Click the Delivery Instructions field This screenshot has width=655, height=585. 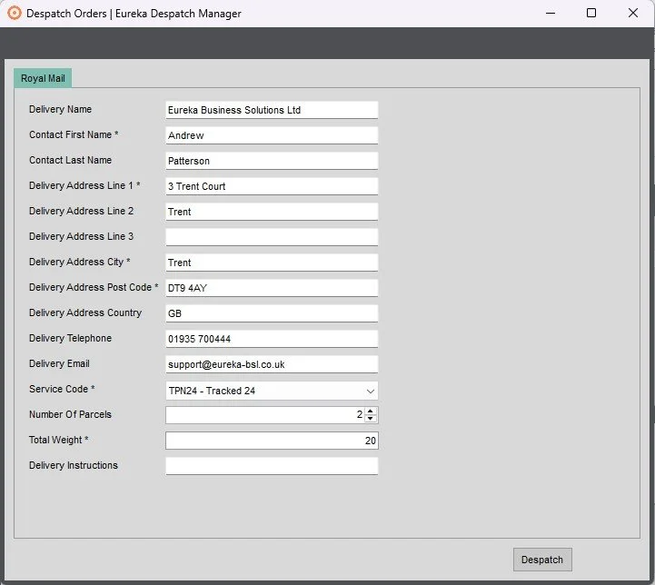coord(272,466)
